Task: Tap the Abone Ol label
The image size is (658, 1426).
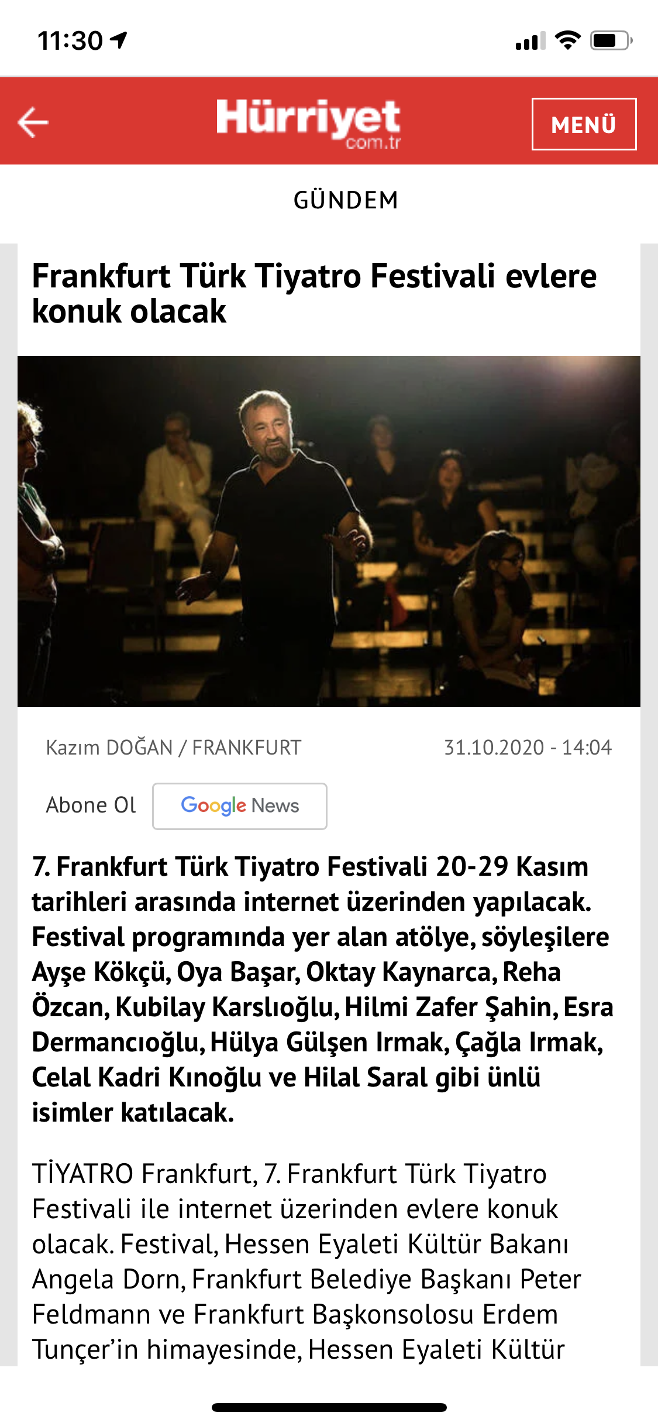Action: (x=91, y=805)
